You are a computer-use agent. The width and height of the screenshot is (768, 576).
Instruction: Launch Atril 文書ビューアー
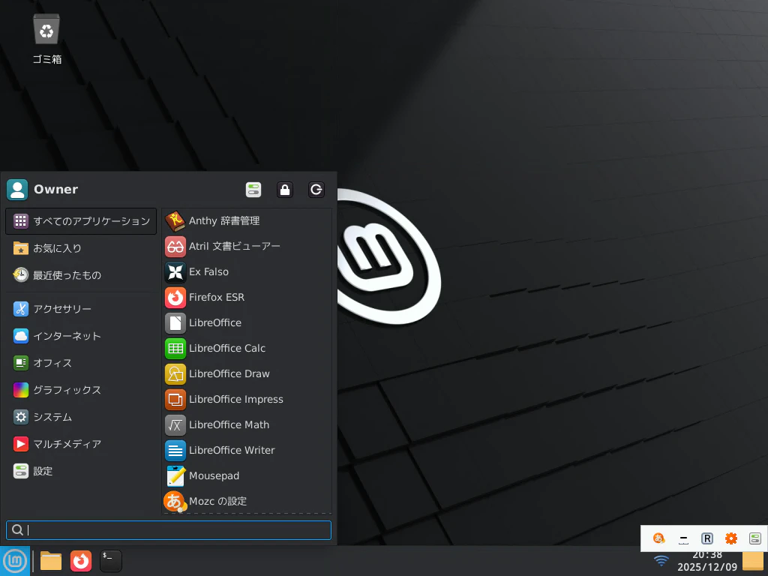point(247,246)
